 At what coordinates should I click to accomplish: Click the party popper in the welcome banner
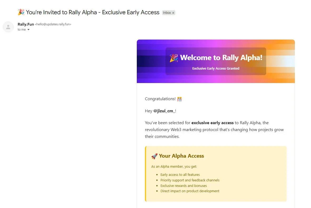point(174,58)
